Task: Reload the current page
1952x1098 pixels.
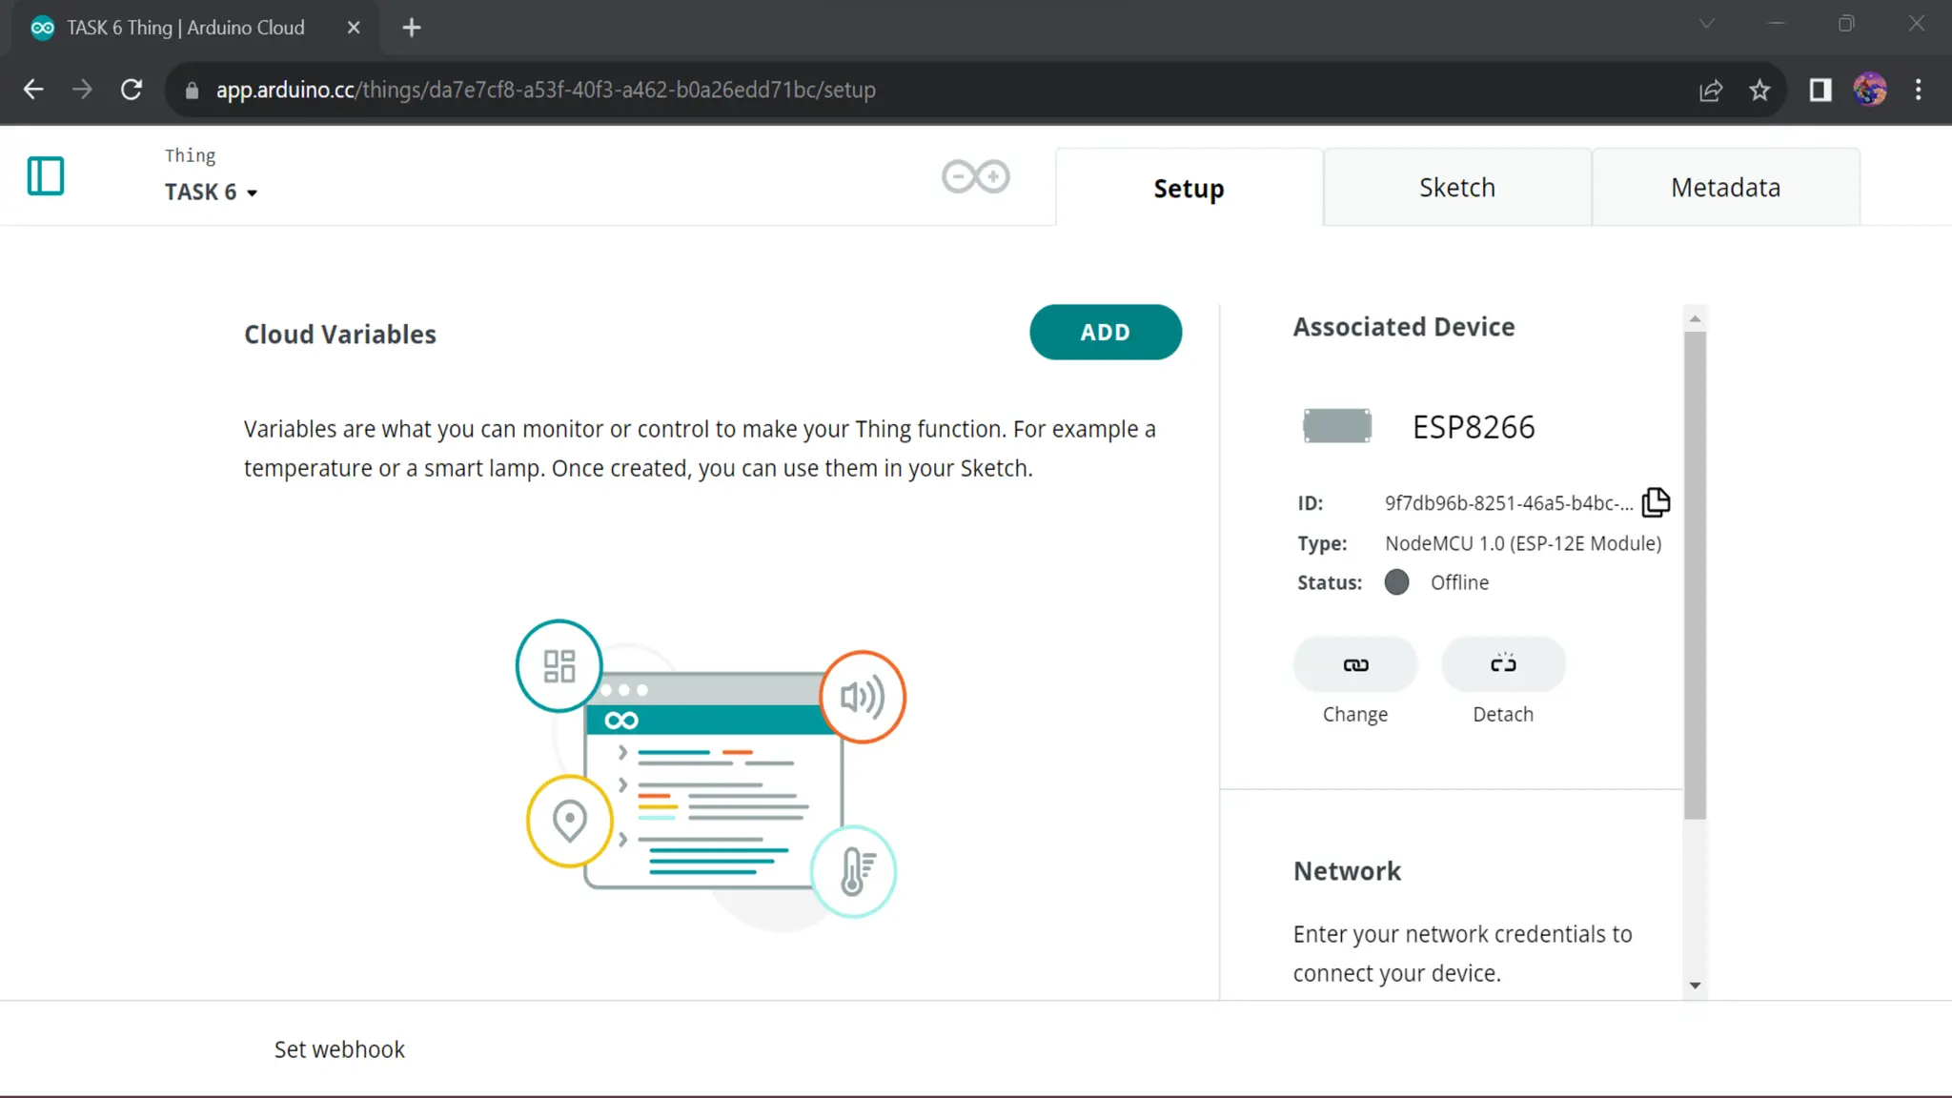Action: 132,90
